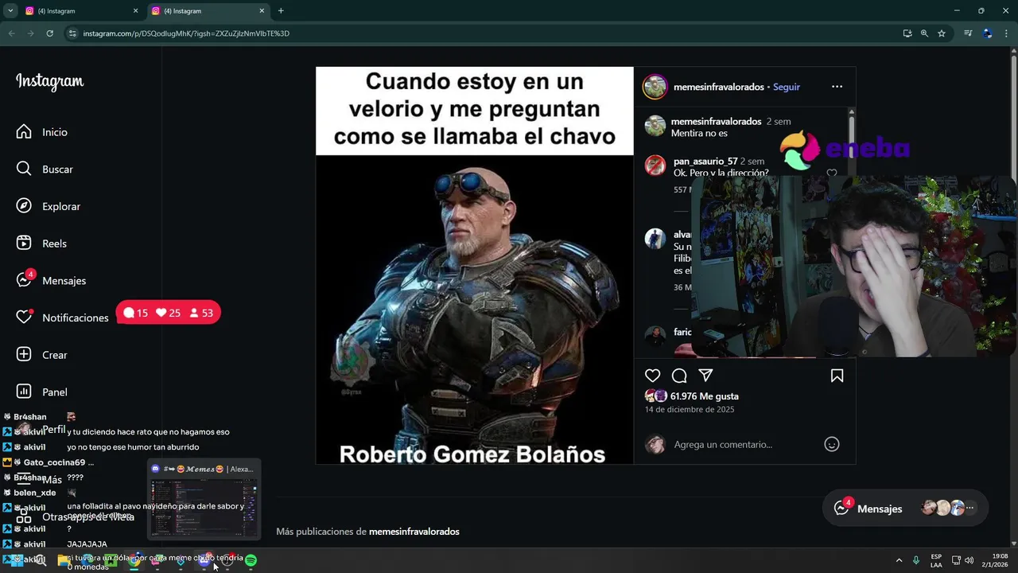Close the first Instagram tab
Image resolution: width=1018 pixels, height=573 pixels.
[135, 11]
